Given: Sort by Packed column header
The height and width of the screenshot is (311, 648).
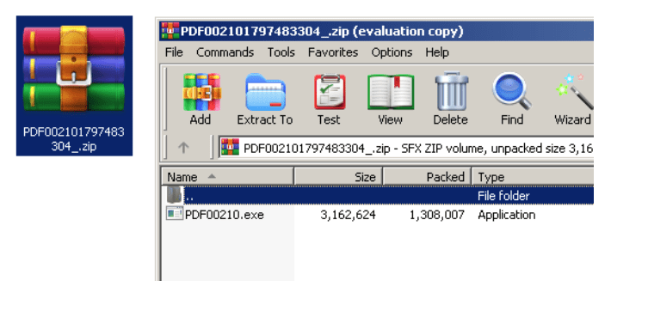Looking at the screenshot, I should point(427,177).
